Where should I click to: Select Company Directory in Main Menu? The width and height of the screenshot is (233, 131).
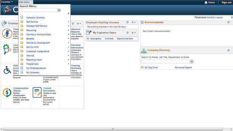36,17
